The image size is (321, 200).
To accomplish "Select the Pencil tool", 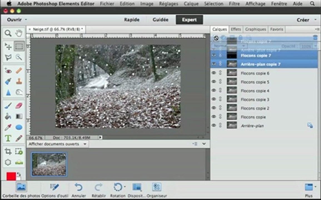I will point(19,138).
